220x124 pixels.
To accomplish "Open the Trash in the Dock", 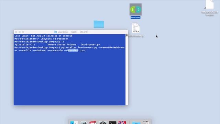I will tap(146, 122).
